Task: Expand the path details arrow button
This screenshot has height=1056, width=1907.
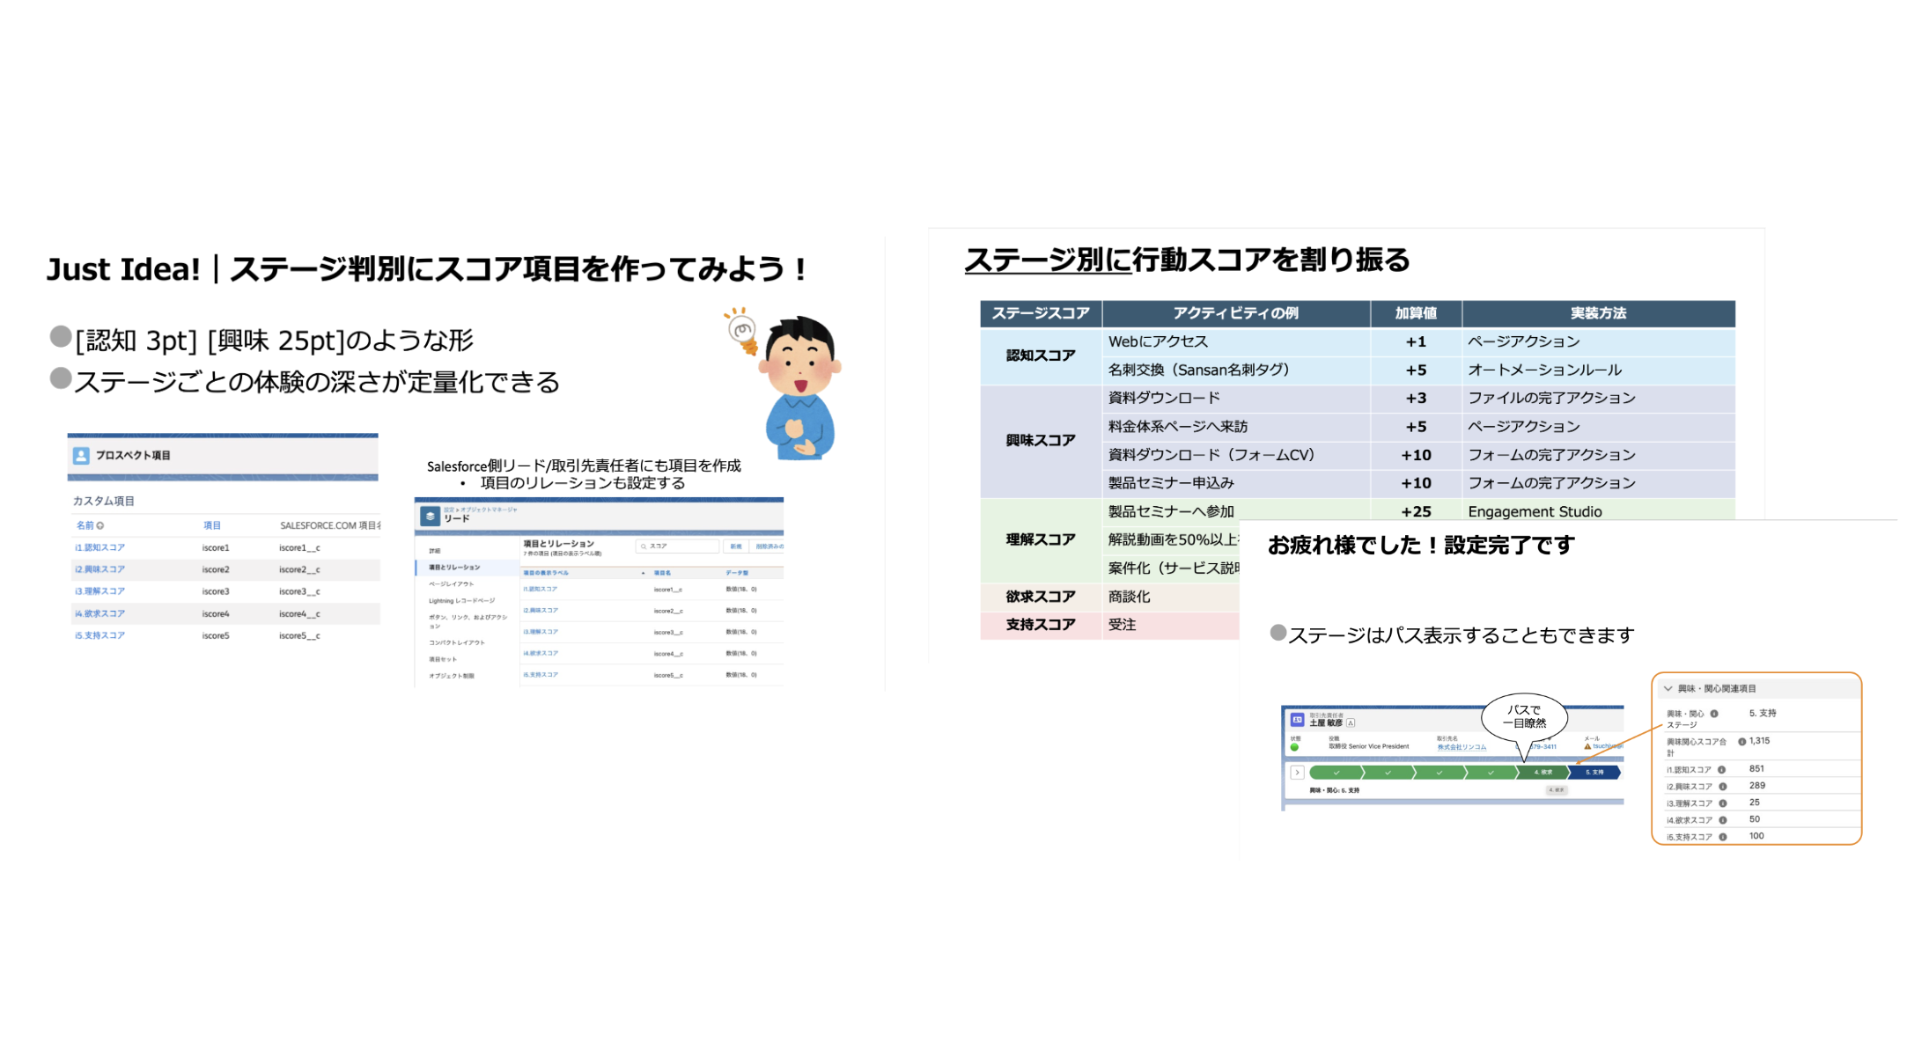Action: click(x=1297, y=773)
